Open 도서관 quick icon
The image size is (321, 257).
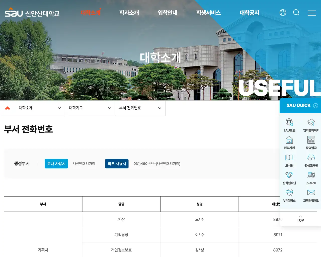click(x=289, y=160)
